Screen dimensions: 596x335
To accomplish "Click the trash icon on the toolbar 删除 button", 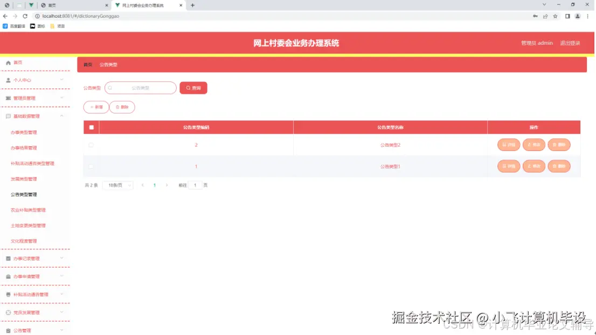I will (117, 107).
